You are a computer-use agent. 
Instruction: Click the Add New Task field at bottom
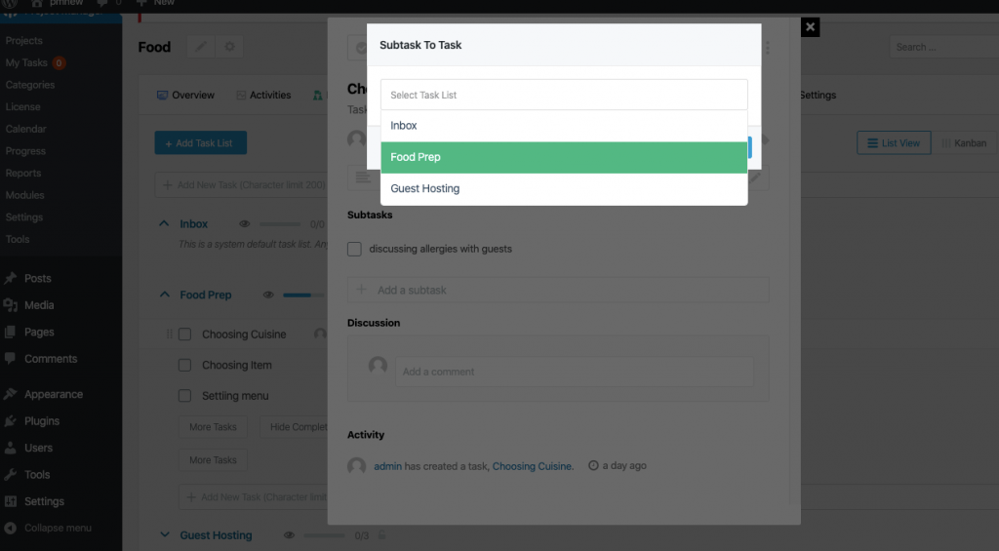(255, 496)
